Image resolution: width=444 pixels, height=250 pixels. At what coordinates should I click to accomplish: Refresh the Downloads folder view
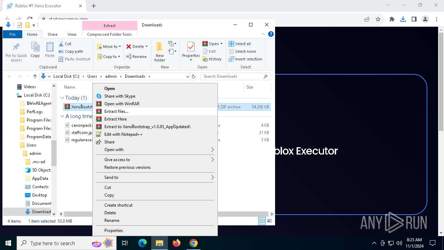194,76
